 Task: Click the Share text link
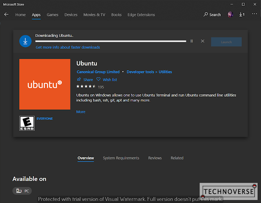point(88,80)
